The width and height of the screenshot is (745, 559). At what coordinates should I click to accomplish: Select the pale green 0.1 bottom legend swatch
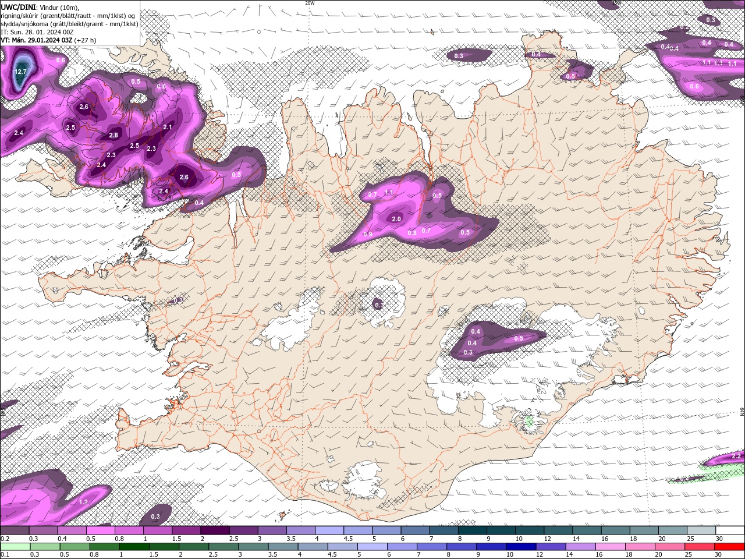15,547
